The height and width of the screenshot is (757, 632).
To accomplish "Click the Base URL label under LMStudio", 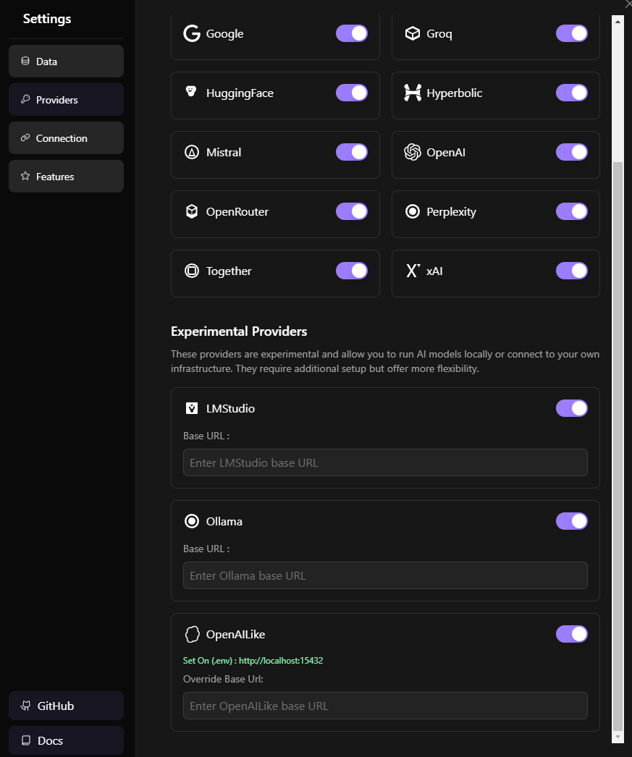I will point(206,436).
